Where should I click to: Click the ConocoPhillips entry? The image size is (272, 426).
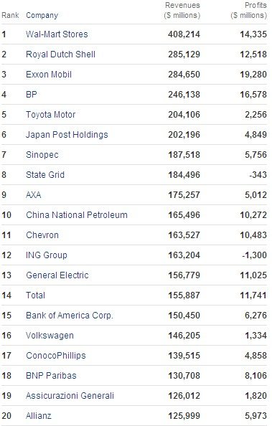pyautogui.click(x=56, y=356)
